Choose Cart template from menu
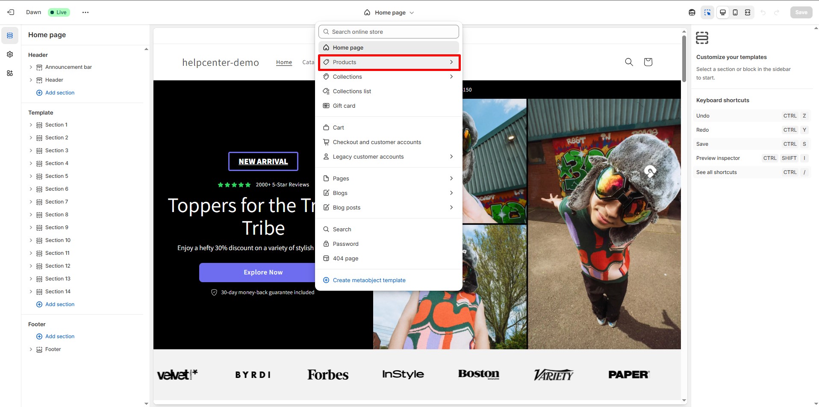Image resolution: width=819 pixels, height=407 pixels. pyautogui.click(x=389, y=127)
